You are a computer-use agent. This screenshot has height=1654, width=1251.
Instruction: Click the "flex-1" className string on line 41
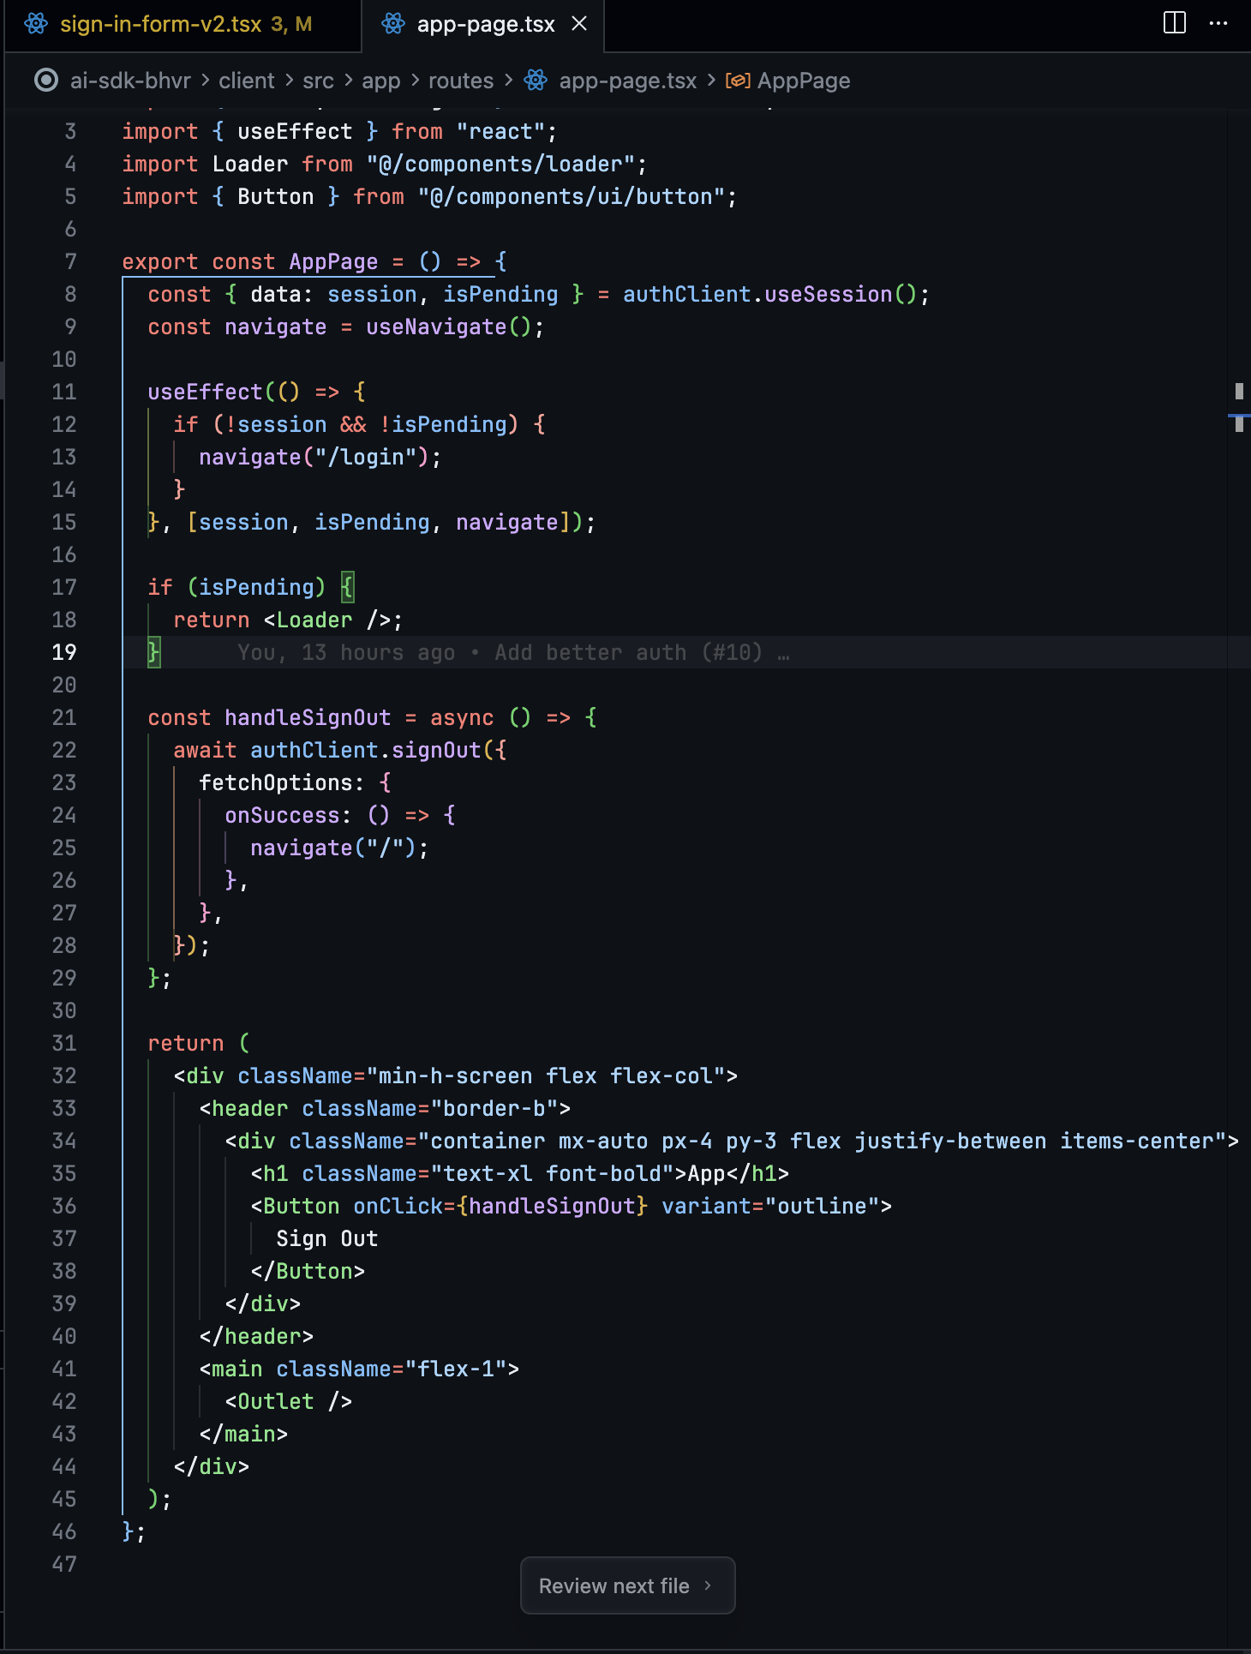[456, 1369]
